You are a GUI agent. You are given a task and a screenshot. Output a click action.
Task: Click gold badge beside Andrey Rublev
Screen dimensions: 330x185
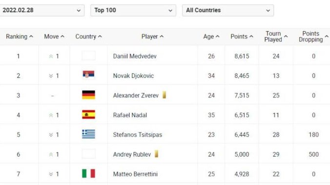(156, 154)
